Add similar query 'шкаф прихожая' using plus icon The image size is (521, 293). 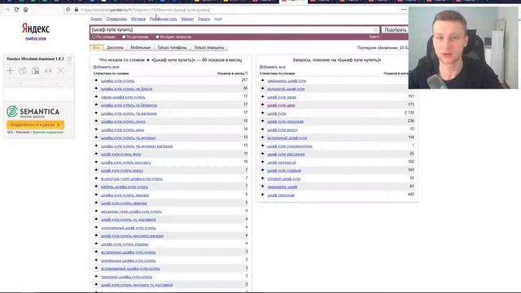tap(262, 195)
